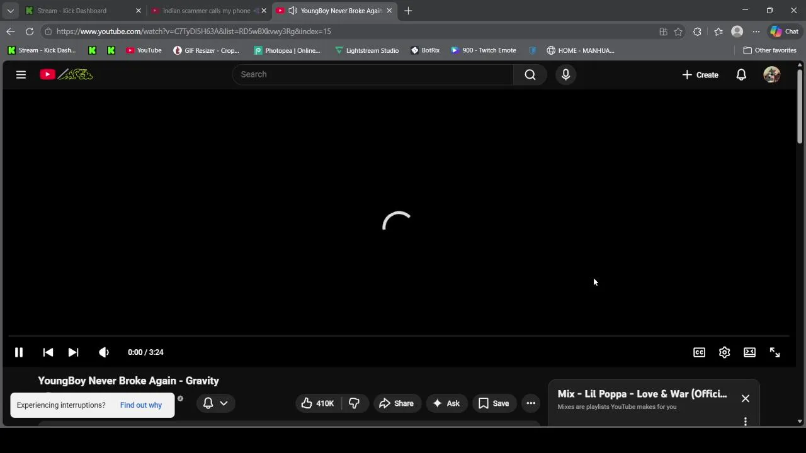Share the video
Viewport: 806px width, 453px height.
coord(397,403)
